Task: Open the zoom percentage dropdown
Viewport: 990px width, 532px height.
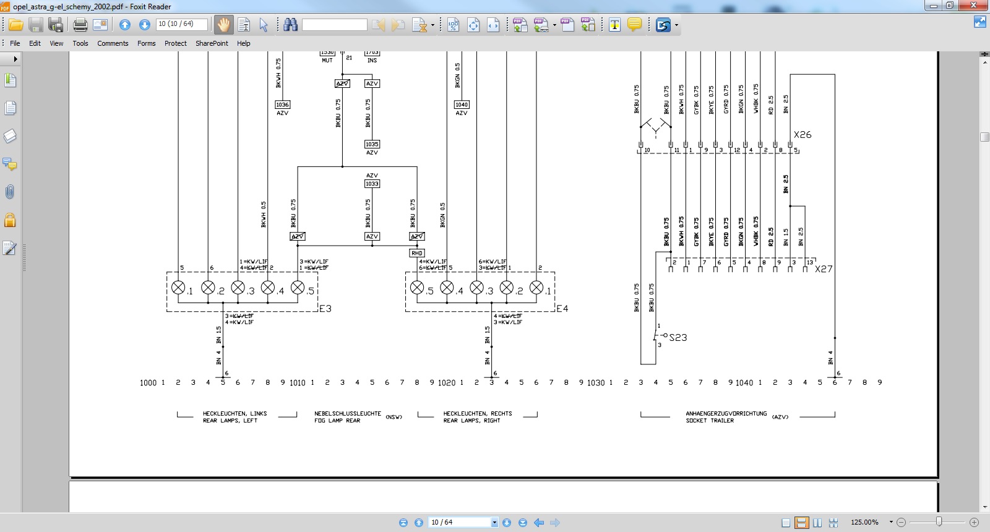Action: 891,522
